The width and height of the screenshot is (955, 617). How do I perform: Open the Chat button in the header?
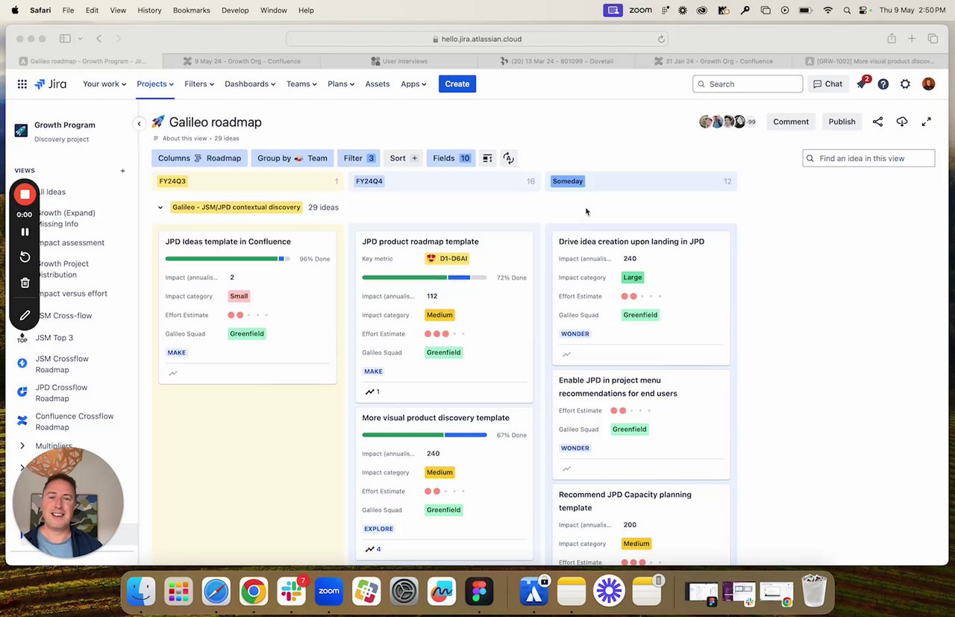click(x=827, y=84)
